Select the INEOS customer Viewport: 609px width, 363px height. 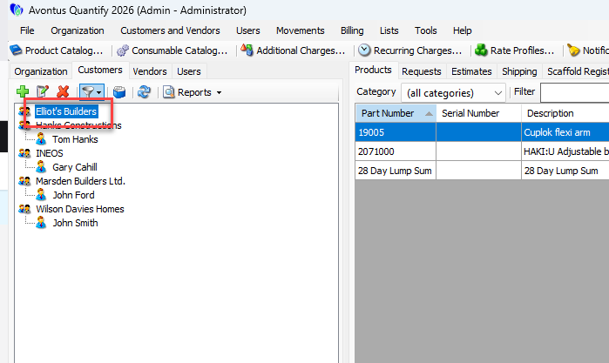pyautogui.click(x=50, y=153)
